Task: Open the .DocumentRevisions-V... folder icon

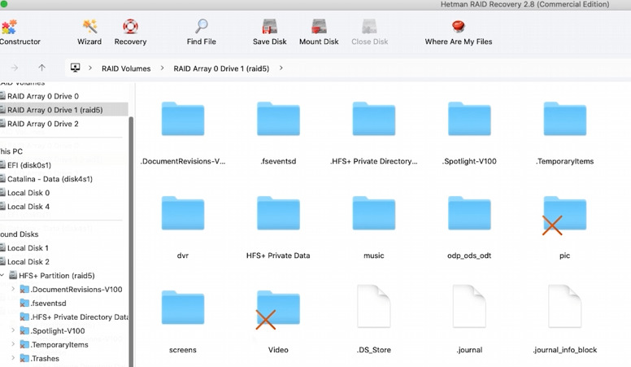Action: click(183, 119)
